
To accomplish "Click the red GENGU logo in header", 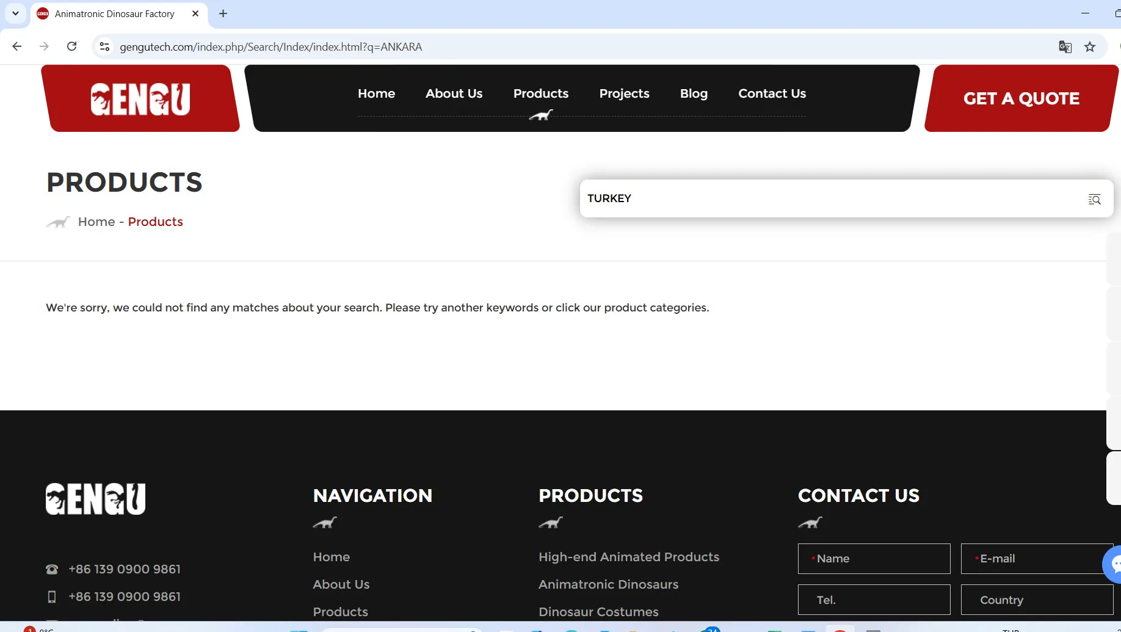I will tap(140, 99).
